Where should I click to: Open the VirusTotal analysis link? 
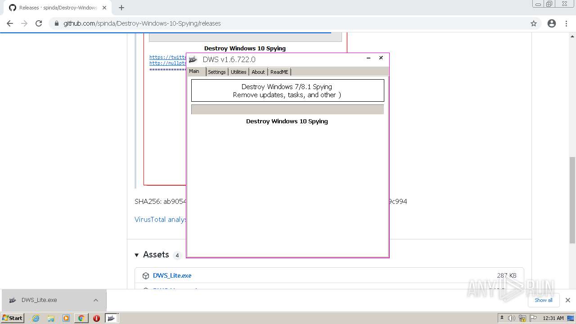[x=160, y=220]
